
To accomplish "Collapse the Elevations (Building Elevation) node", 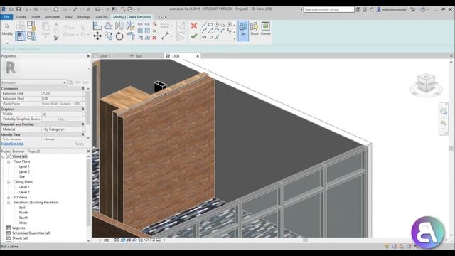I will (x=9, y=203).
